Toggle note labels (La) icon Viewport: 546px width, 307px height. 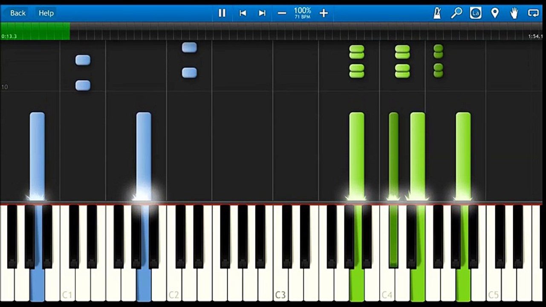click(476, 13)
